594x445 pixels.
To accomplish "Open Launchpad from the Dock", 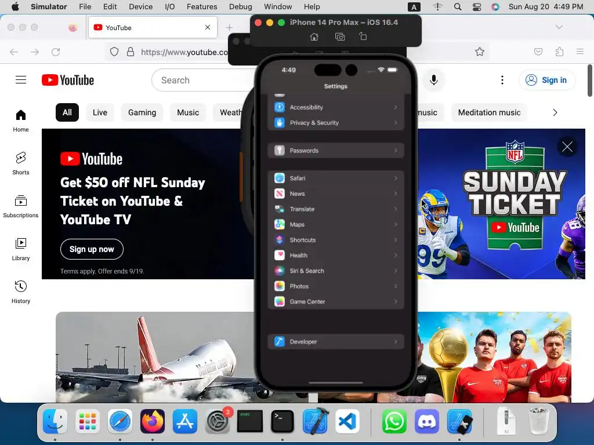I will pos(88,421).
